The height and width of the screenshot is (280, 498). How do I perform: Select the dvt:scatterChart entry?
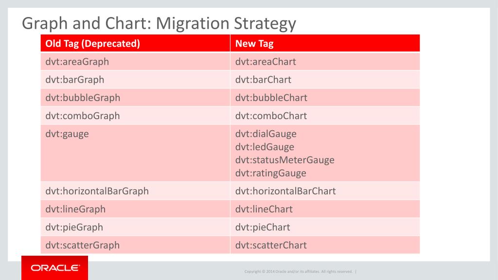[325, 245]
